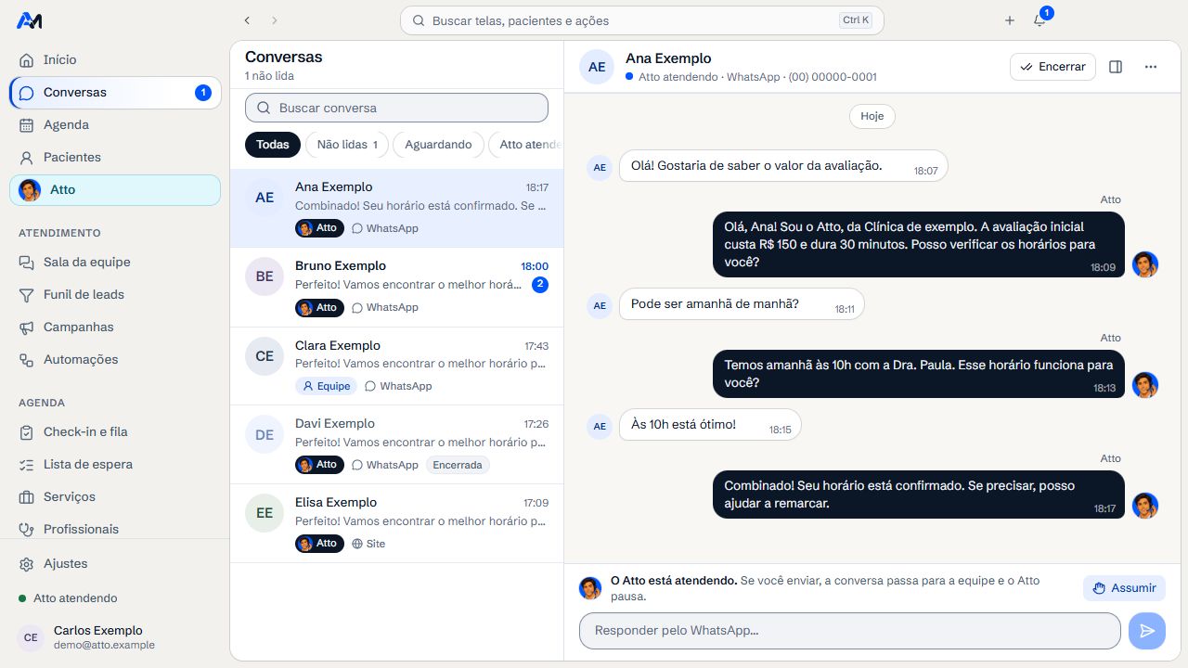Open Elisa Exemplo conversation
The image size is (1188, 668).
coord(396,523)
